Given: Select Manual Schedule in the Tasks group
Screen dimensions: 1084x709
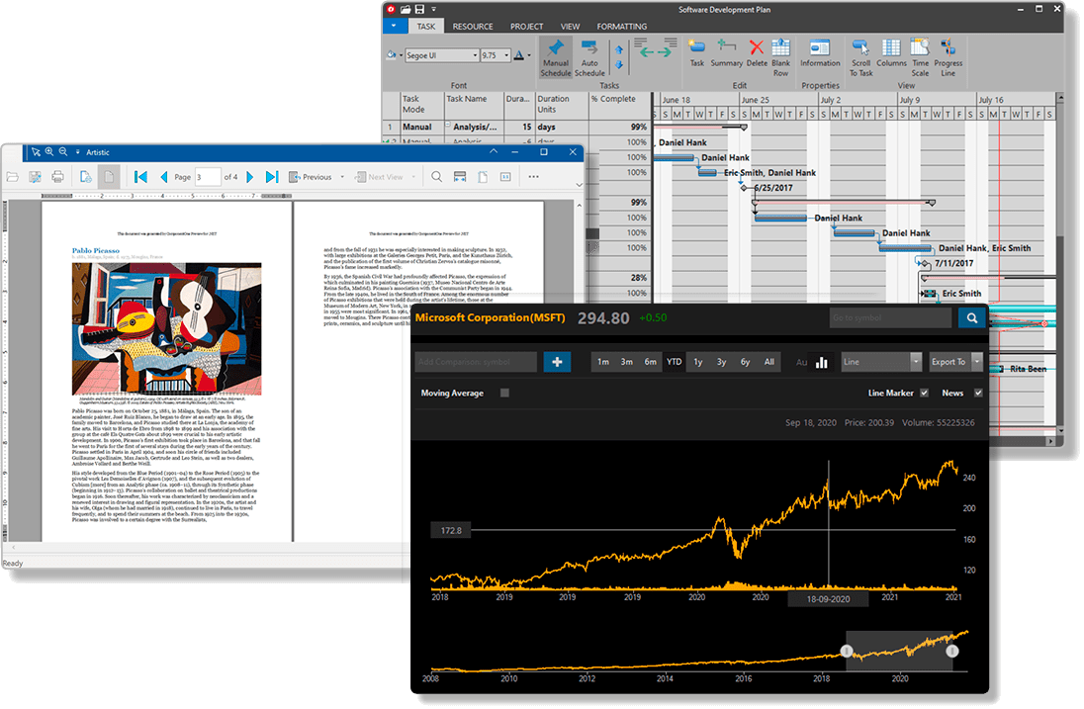Looking at the screenshot, I should [556, 57].
